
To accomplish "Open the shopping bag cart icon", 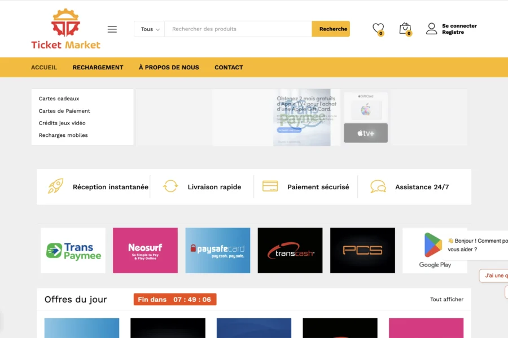I will pos(405,29).
